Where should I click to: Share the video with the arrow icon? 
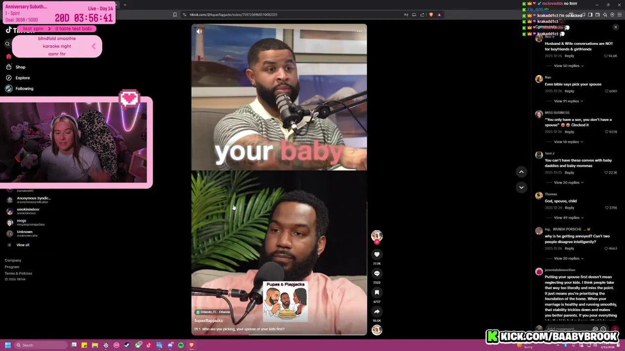[376, 312]
